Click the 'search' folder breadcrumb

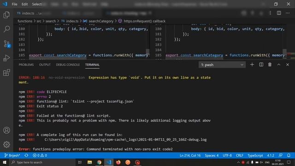pos(50,21)
